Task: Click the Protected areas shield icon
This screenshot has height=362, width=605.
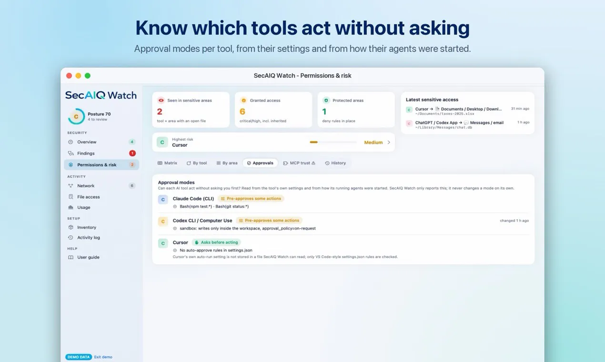Action: [x=326, y=101]
